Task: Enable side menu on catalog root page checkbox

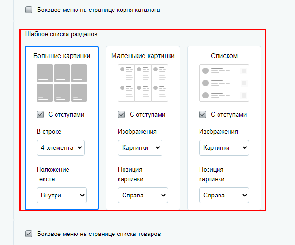Action: pyautogui.click(x=29, y=10)
